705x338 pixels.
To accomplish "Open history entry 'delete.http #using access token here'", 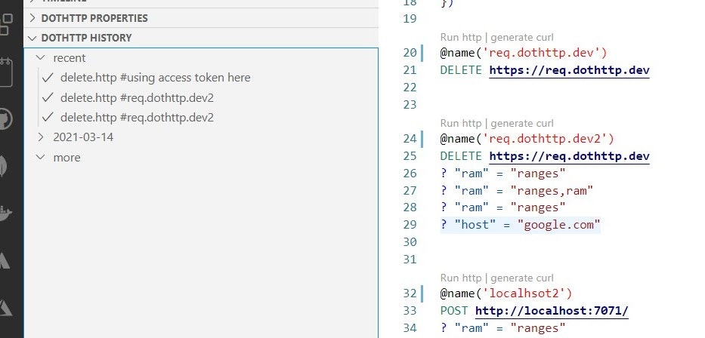I will click(x=155, y=78).
